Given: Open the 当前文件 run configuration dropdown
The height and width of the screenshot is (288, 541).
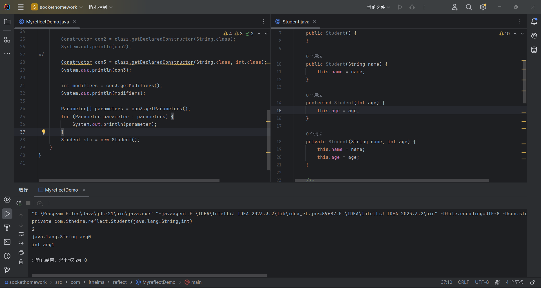Looking at the screenshot, I should (378, 7).
